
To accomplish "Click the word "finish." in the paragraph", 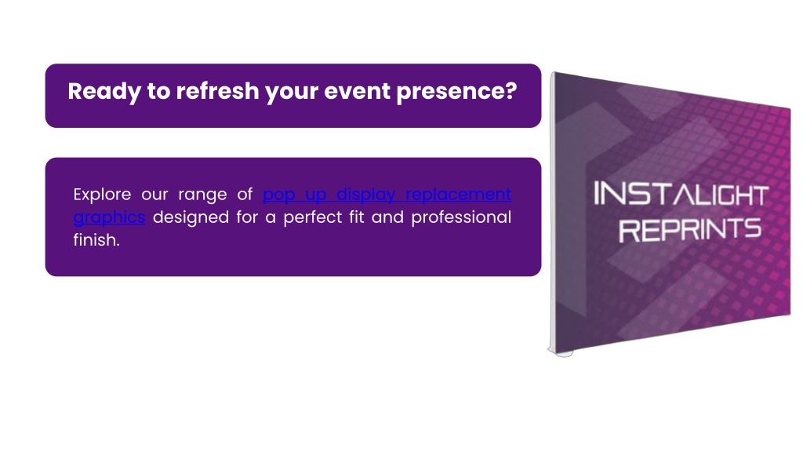I will coord(96,240).
